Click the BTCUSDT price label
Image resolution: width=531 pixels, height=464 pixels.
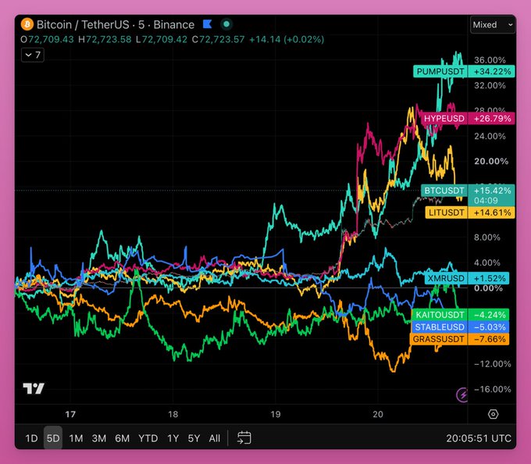coord(444,191)
